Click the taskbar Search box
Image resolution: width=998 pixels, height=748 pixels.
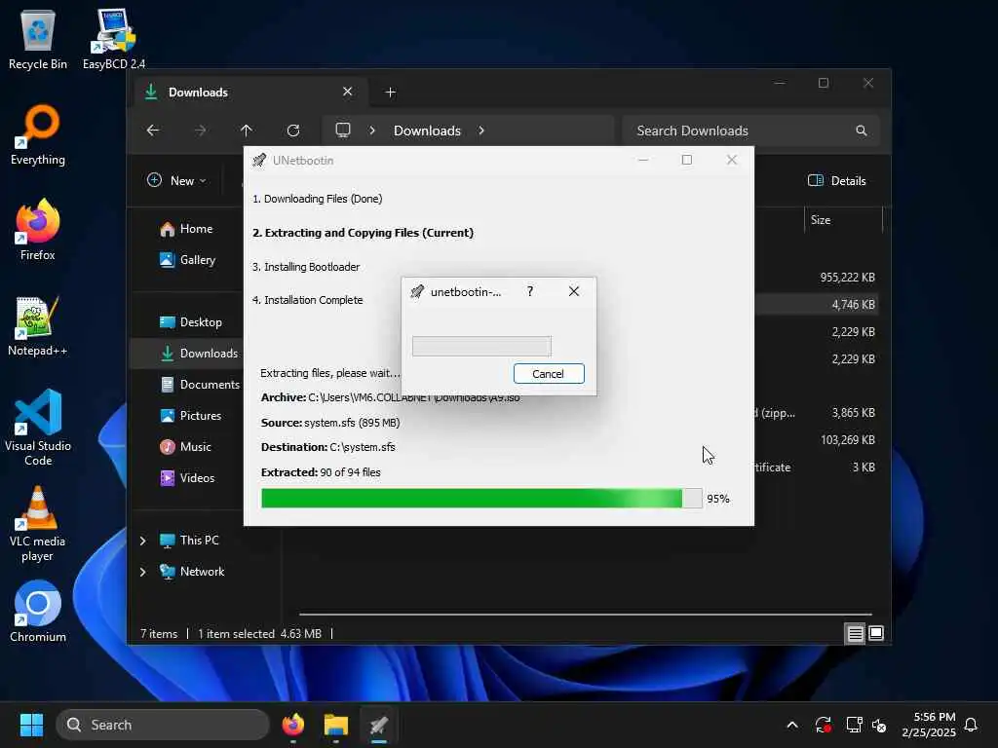pyautogui.click(x=163, y=725)
